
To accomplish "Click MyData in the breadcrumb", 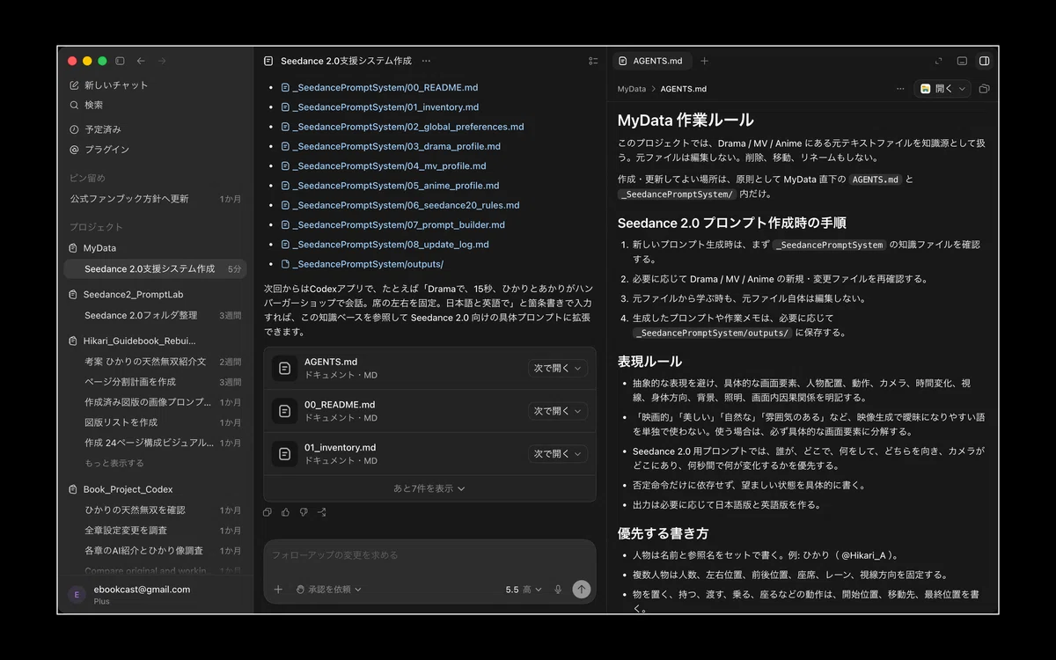I will point(631,89).
